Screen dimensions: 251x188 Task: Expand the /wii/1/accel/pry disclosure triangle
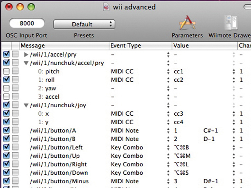coord(26,55)
